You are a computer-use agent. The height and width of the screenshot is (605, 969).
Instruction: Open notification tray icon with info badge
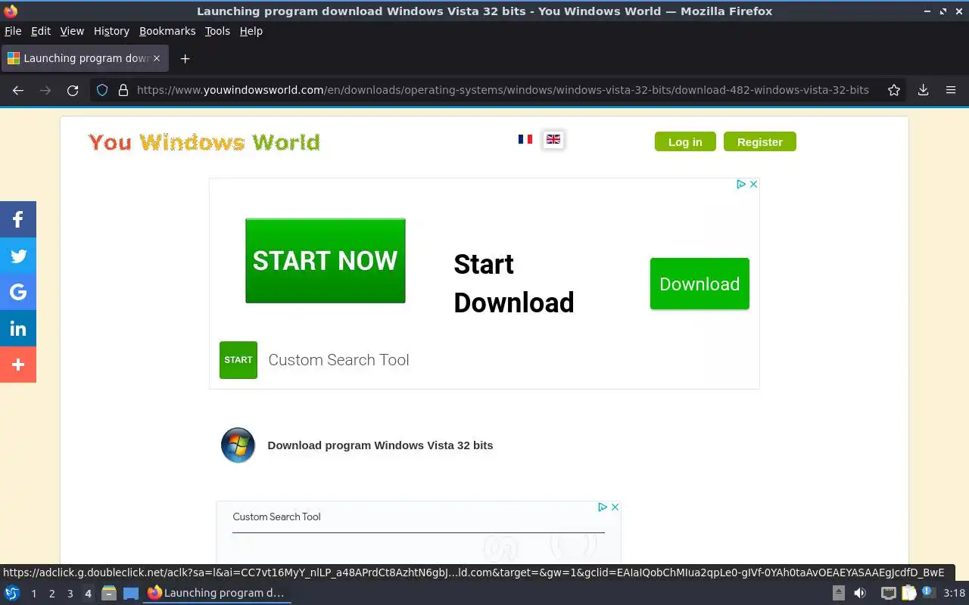tap(929, 593)
